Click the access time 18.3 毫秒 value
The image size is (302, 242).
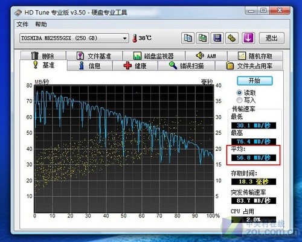pyautogui.click(x=254, y=182)
